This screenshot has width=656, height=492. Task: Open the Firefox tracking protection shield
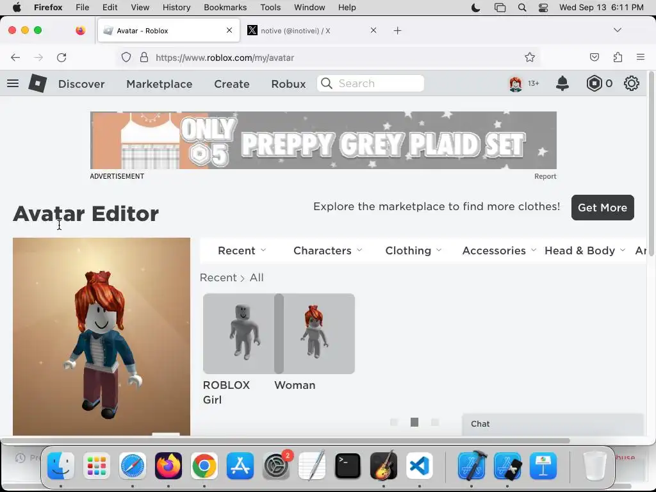click(126, 57)
